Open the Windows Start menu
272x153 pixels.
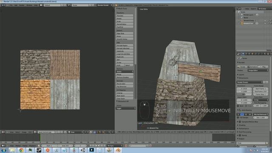point(4,150)
